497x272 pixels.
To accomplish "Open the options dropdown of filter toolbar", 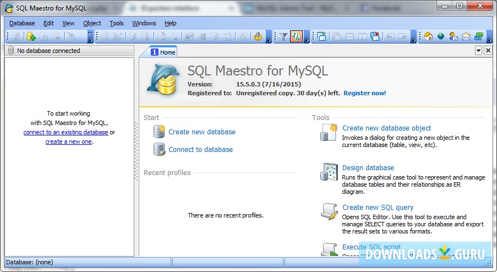I will tap(307, 36).
